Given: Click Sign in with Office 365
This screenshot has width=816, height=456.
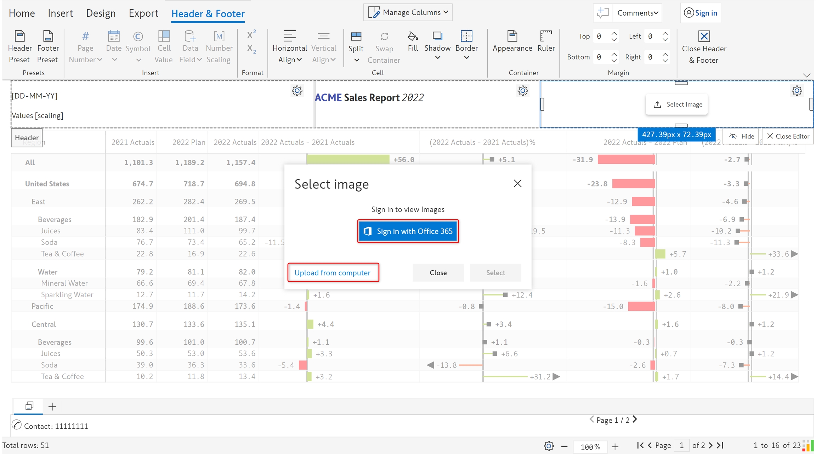Looking at the screenshot, I should click(x=408, y=231).
